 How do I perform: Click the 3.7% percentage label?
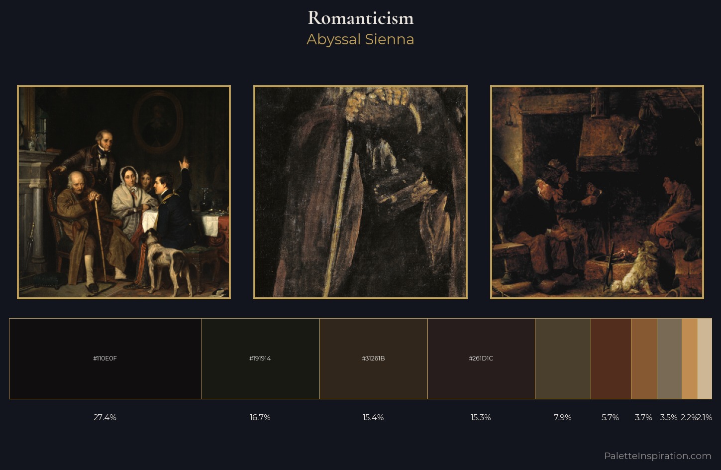[643, 417]
